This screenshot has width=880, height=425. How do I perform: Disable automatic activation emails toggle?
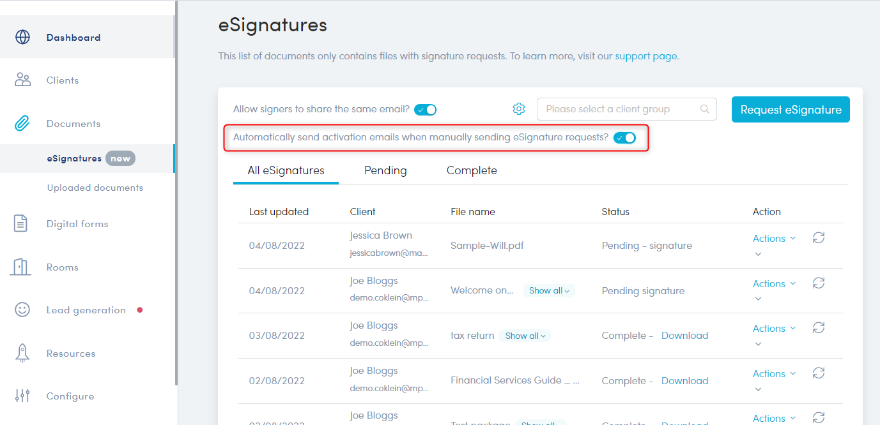click(x=624, y=138)
